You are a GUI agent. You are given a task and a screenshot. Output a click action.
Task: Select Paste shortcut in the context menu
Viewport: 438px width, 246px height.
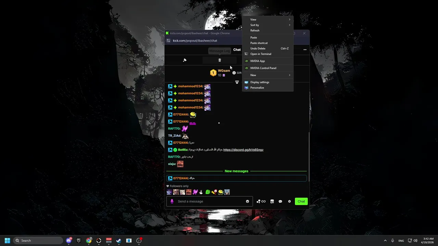coord(268,43)
